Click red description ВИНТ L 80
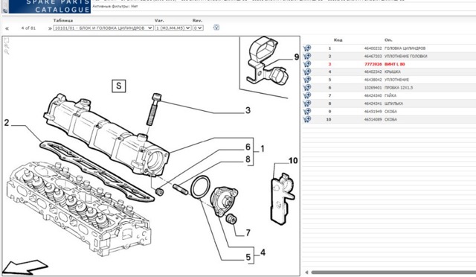Image resolution: width=476 pixels, height=277 pixels. tap(395, 64)
